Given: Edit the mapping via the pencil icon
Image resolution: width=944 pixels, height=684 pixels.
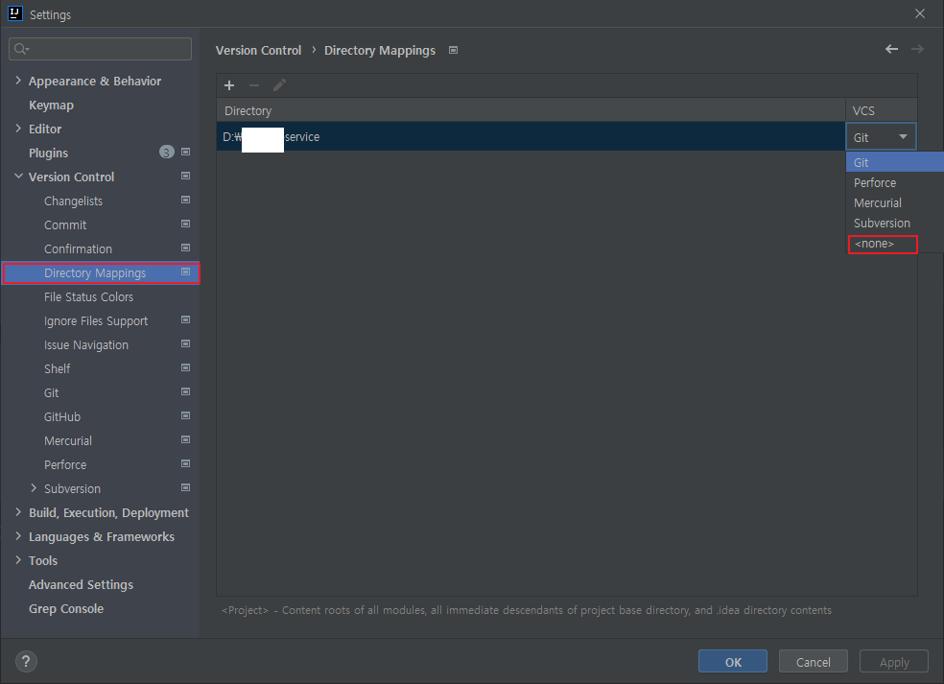Looking at the screenshot, I should (x=279, y=85).
